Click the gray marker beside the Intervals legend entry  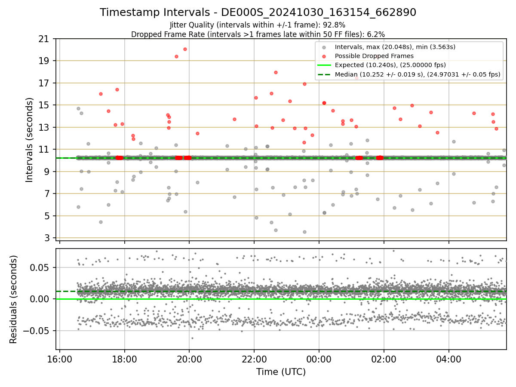(x=324, y=47)
